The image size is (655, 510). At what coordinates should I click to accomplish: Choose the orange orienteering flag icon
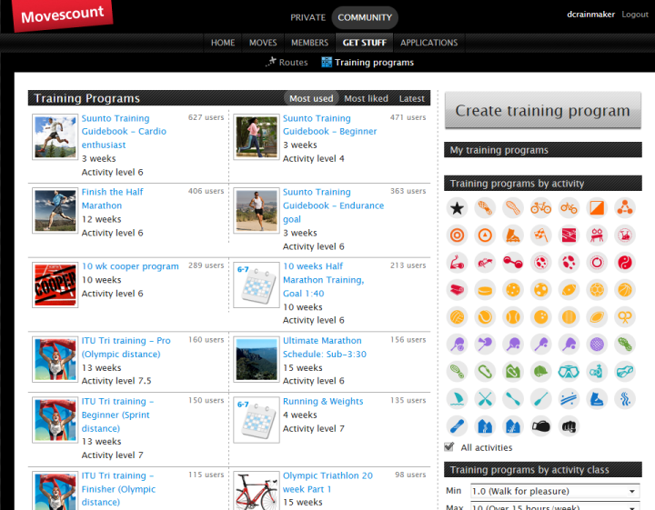tap(597, 208)
